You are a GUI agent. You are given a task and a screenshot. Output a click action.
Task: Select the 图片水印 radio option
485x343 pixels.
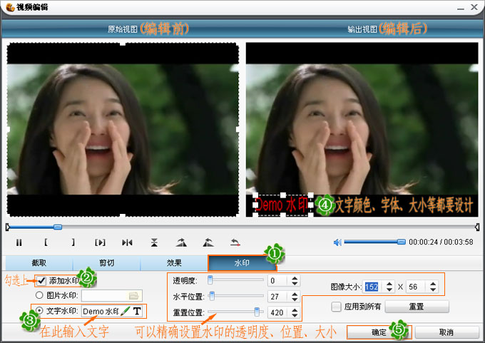click(39, 295)
